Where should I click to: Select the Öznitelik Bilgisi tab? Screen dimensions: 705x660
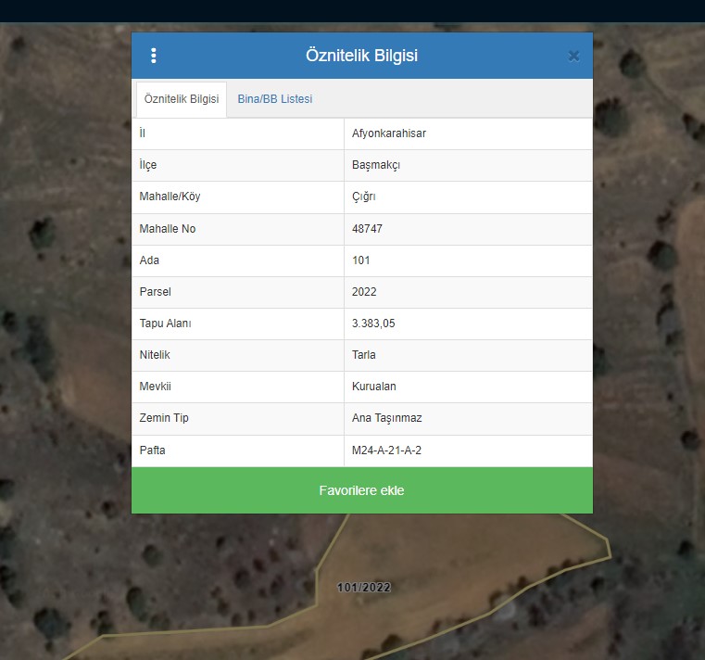coord(182,99)
